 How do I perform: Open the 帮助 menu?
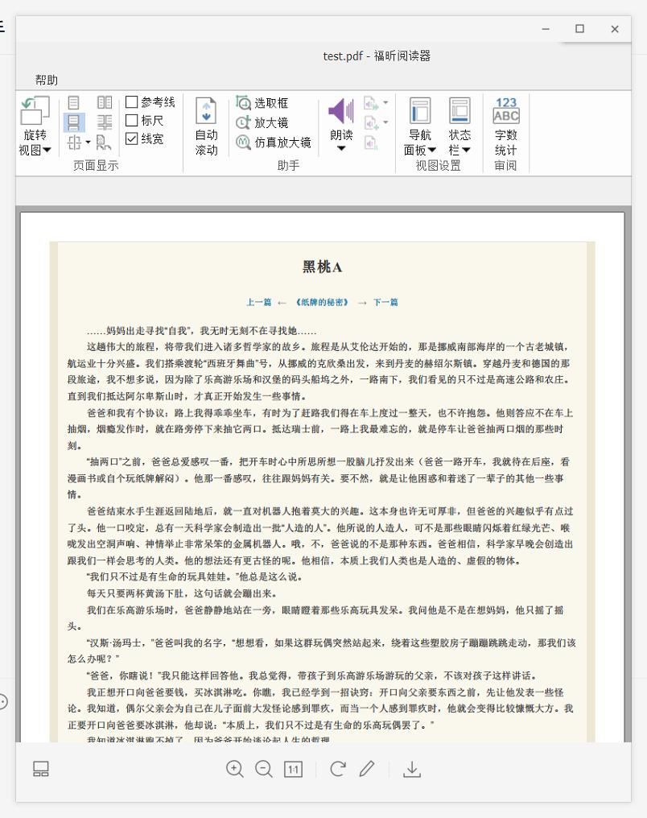pos(44,80)
